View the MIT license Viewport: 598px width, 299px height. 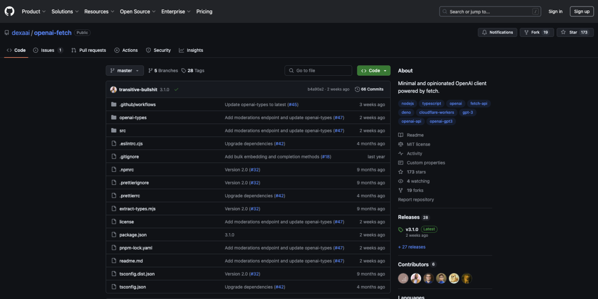click(418, 144)
